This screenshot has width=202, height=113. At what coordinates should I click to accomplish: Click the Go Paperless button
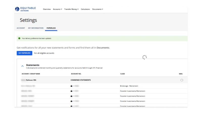pos(24,53)
